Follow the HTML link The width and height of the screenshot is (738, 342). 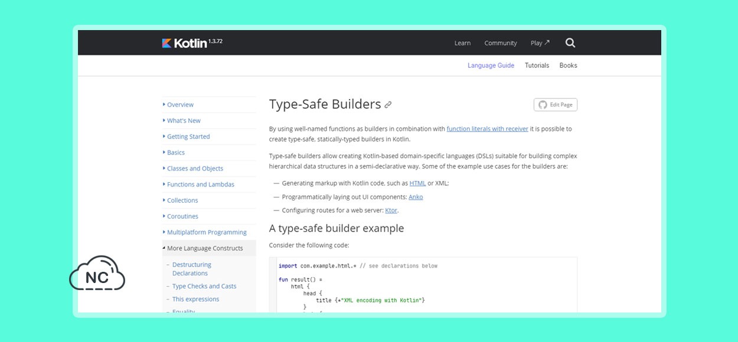417,183
